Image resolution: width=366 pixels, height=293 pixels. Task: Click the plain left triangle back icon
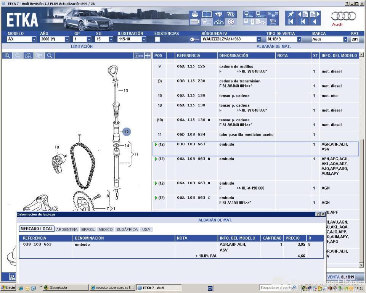click(315, 22)
